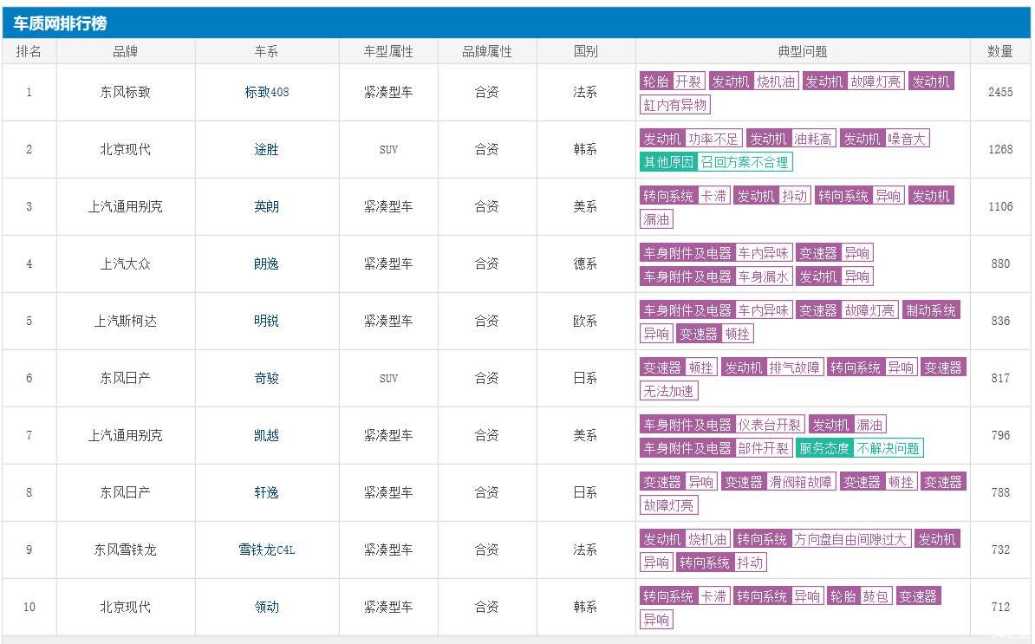The width and height of the screenshot is (1035, 644).
Task: Click the 服务态度 不解决问题 tag
Action: (x=859, y=448)
